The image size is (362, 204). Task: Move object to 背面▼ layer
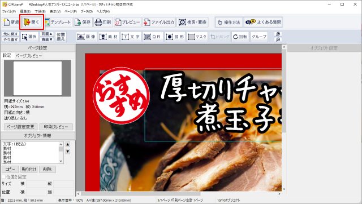[x=47, y=39]
